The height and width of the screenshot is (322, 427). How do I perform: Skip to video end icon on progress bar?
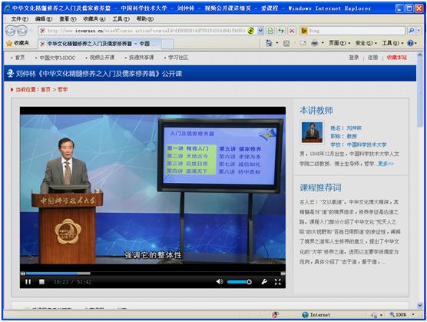[x=283, y=274]
